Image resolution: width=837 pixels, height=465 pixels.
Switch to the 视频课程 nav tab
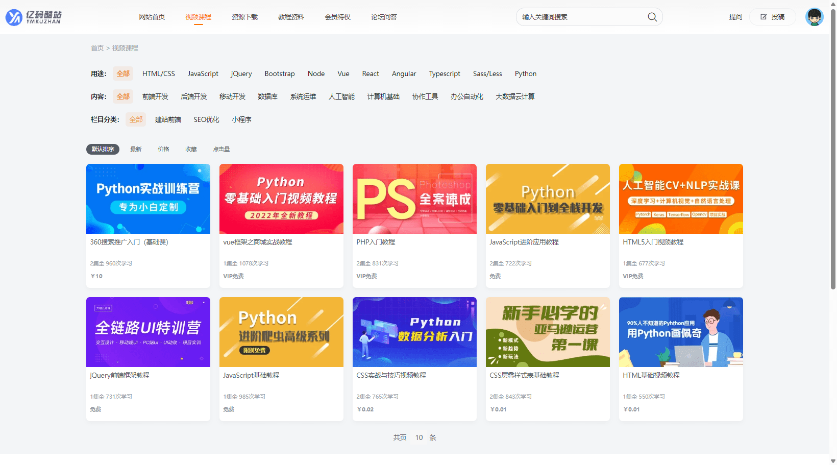coord(199,16)
